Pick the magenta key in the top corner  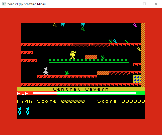coord(135,25)
